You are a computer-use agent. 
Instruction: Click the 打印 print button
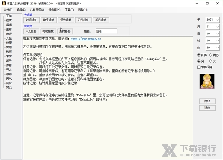[207, 101]
